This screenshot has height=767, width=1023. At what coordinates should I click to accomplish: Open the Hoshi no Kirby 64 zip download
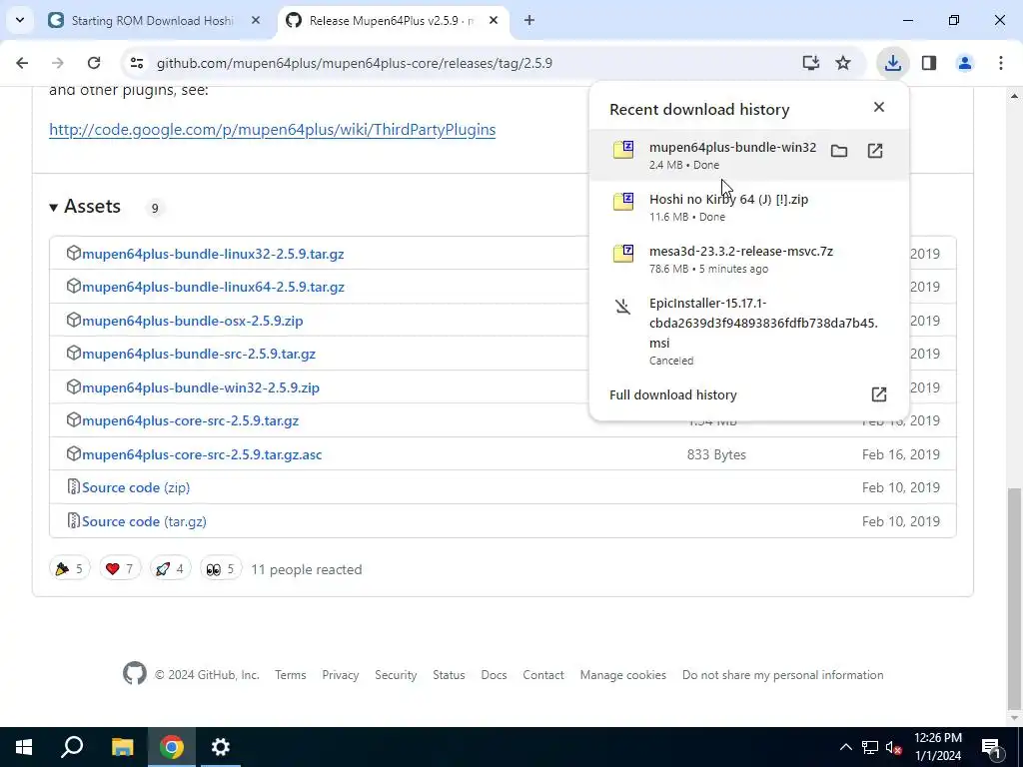click(x=749, y=208)
